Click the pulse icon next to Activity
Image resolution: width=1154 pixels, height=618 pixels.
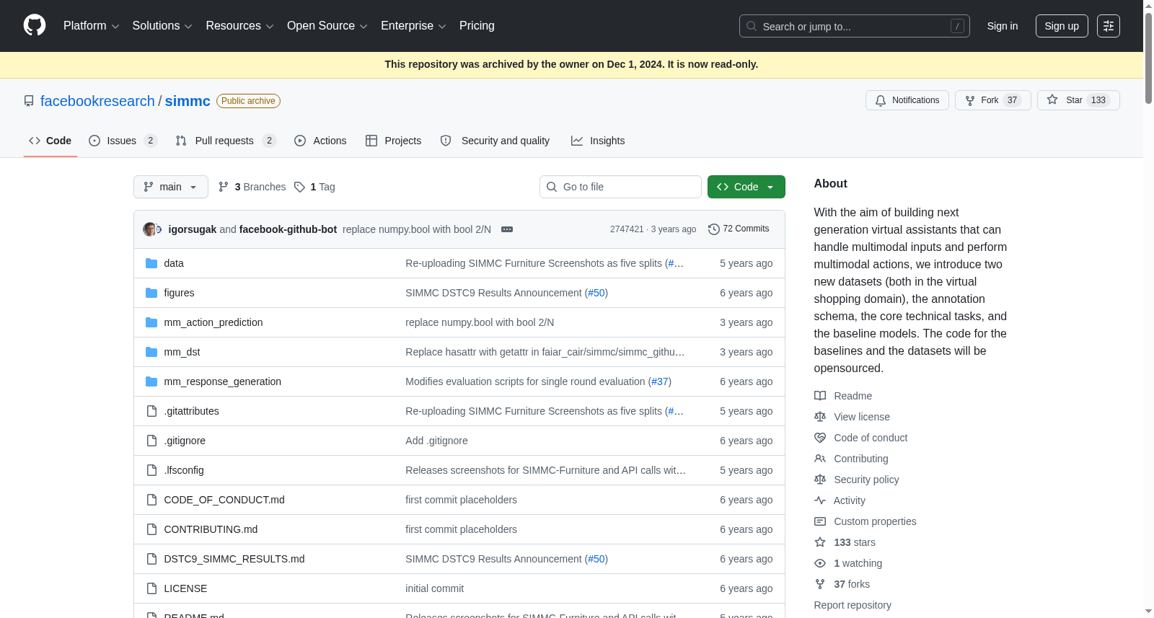pos(820,500)
